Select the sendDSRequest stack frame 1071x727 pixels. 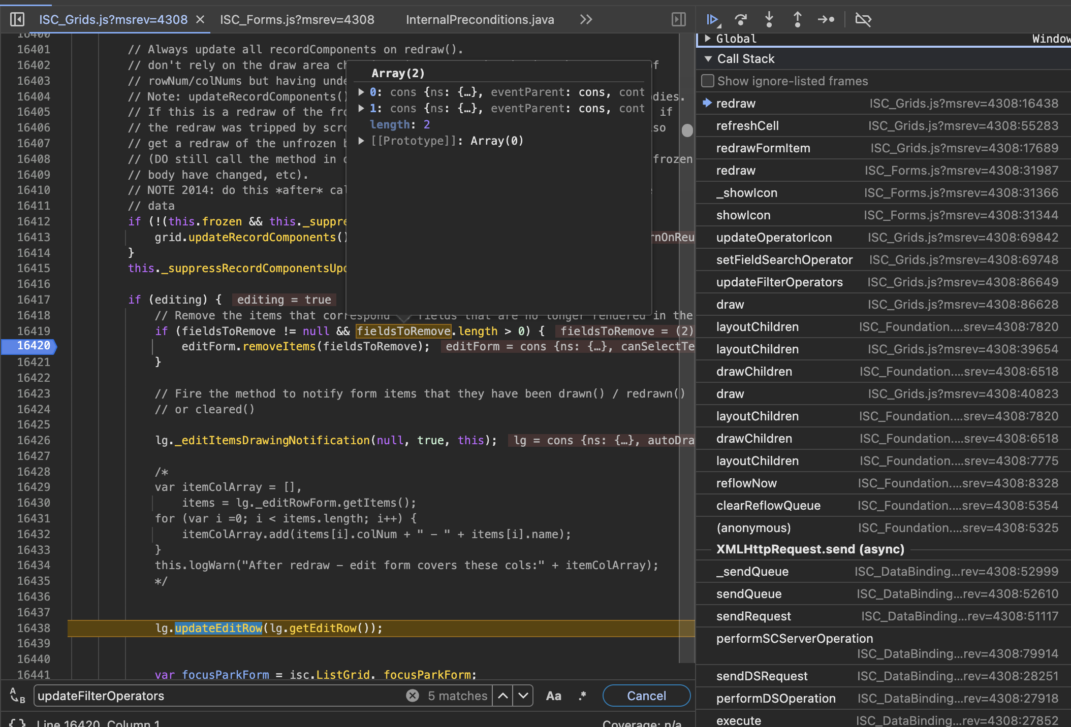884,676
